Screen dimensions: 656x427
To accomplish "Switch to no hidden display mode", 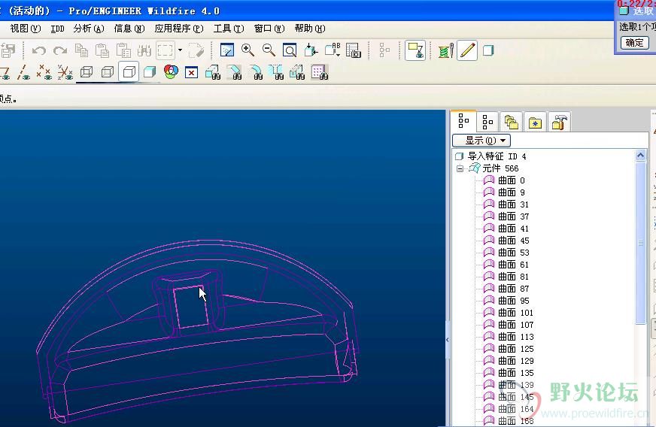I will tap(129, 72).
